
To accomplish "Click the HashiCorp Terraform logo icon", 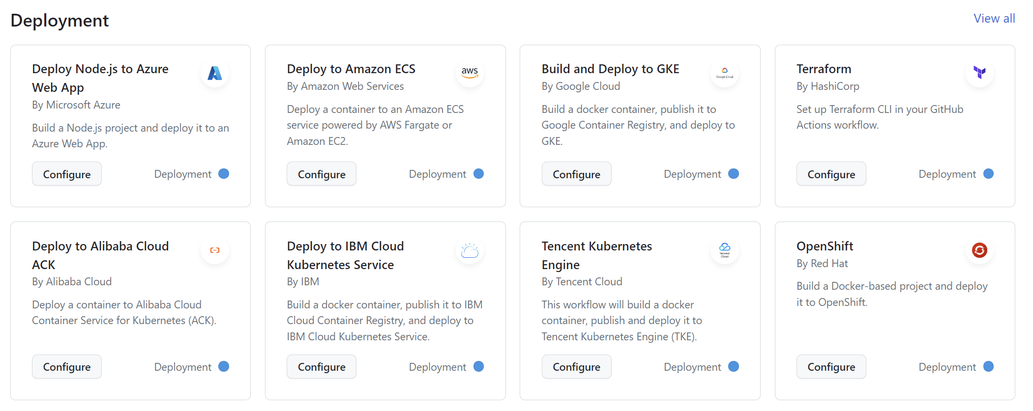I will coord(979,73).
